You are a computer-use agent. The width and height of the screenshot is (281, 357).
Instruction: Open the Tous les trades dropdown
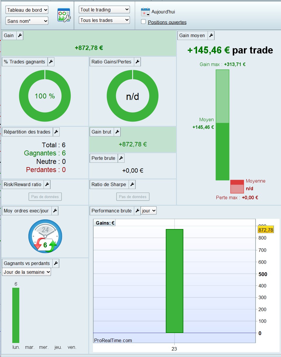point(104,20)
